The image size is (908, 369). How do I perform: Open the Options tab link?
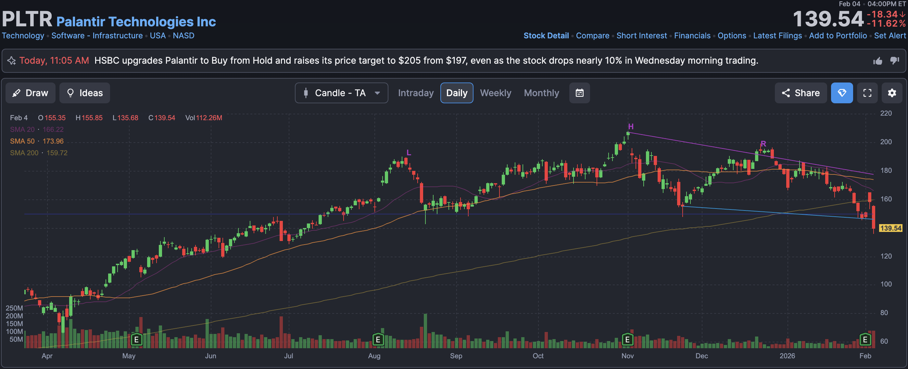tap(732, 36)
